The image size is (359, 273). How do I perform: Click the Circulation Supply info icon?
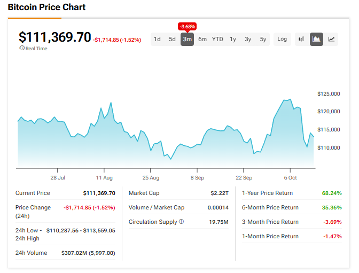pyautogui.click(x=181, y=222)
